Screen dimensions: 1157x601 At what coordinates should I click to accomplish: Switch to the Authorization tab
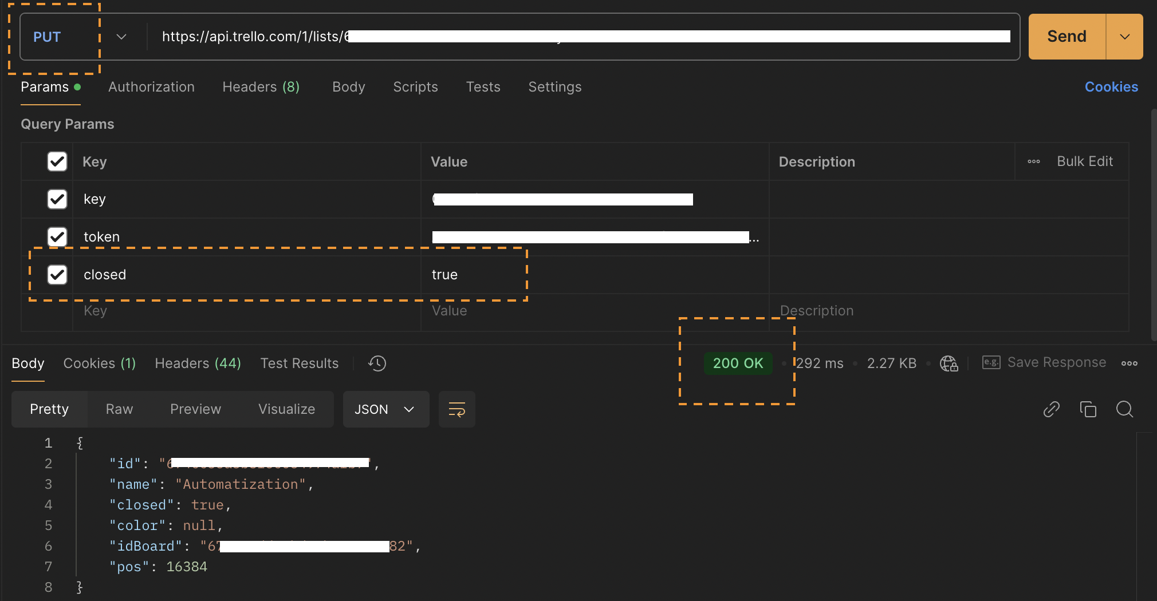coord(151,87)
